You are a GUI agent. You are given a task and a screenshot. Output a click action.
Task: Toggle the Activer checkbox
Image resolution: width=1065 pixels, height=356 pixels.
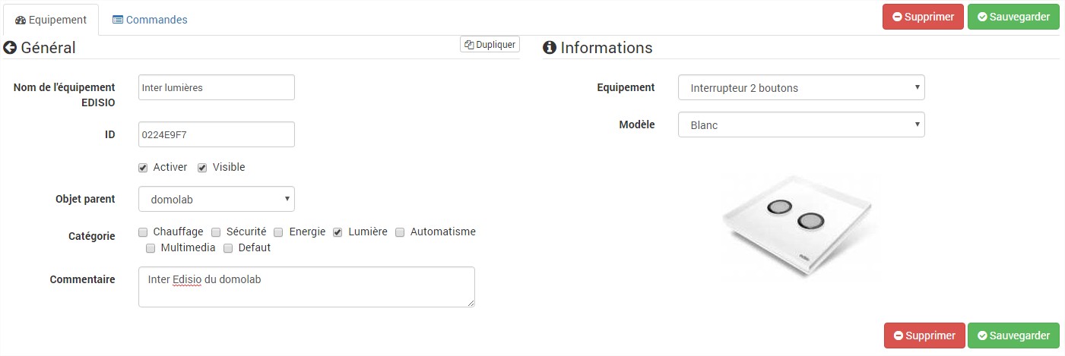point(143,168)
